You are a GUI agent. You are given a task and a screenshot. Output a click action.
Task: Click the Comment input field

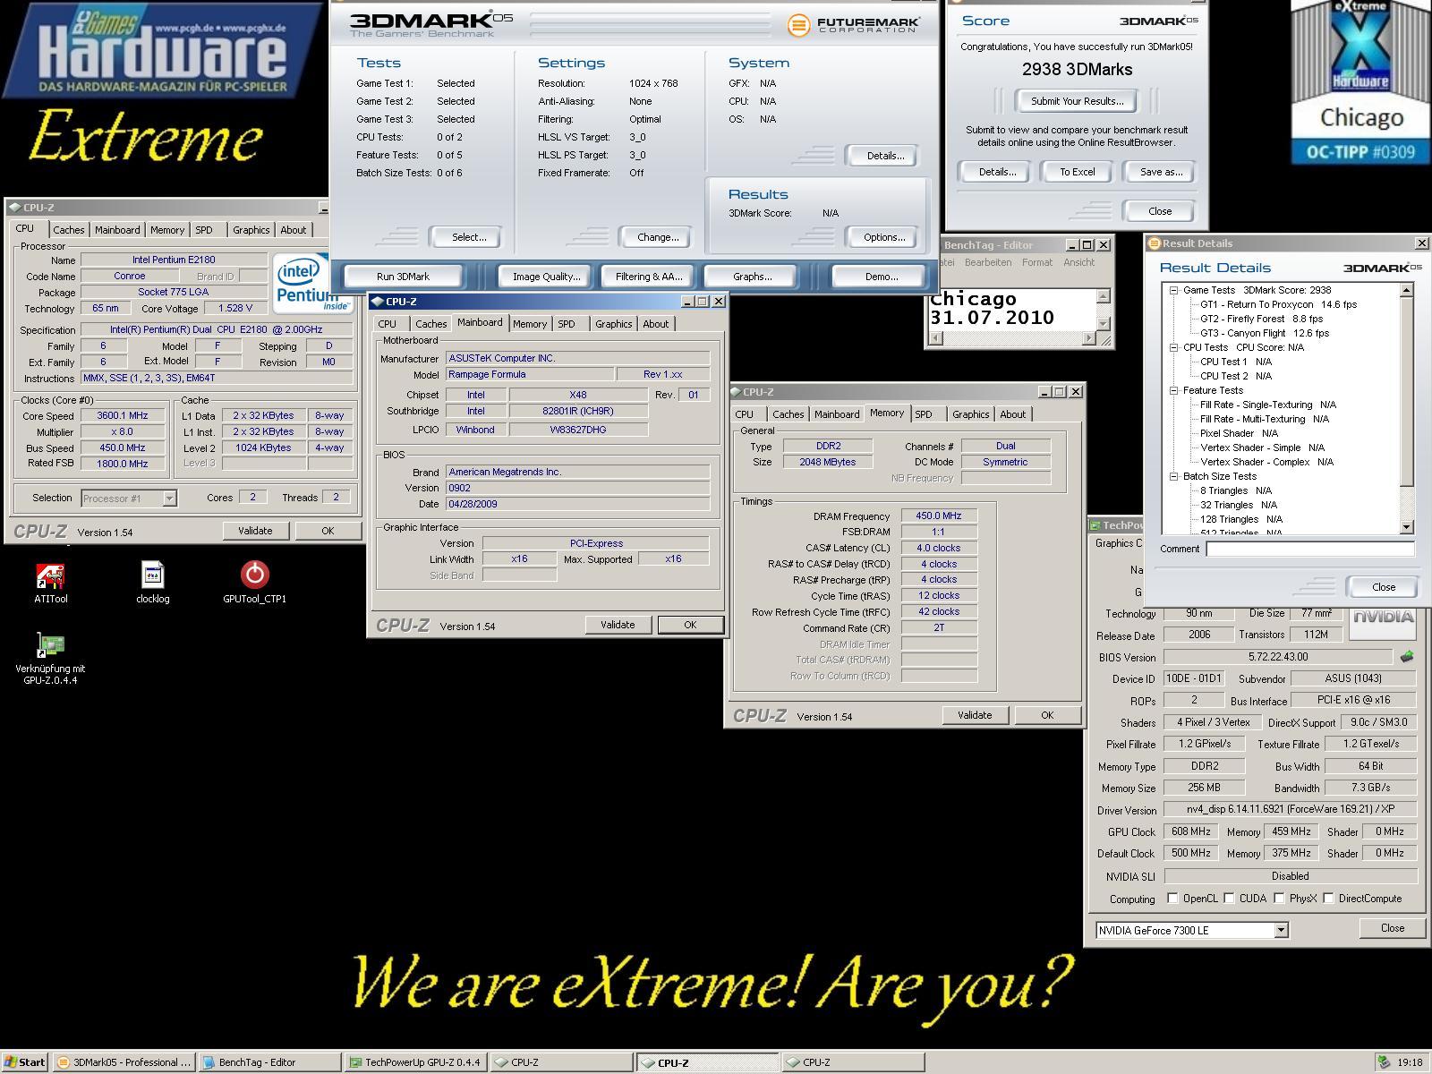coord(1309,549)
